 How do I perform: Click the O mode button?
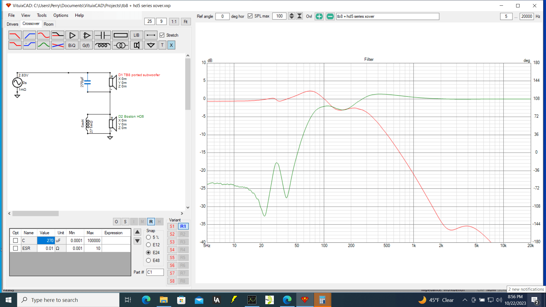pyautogui.click(x=116, y=222)
